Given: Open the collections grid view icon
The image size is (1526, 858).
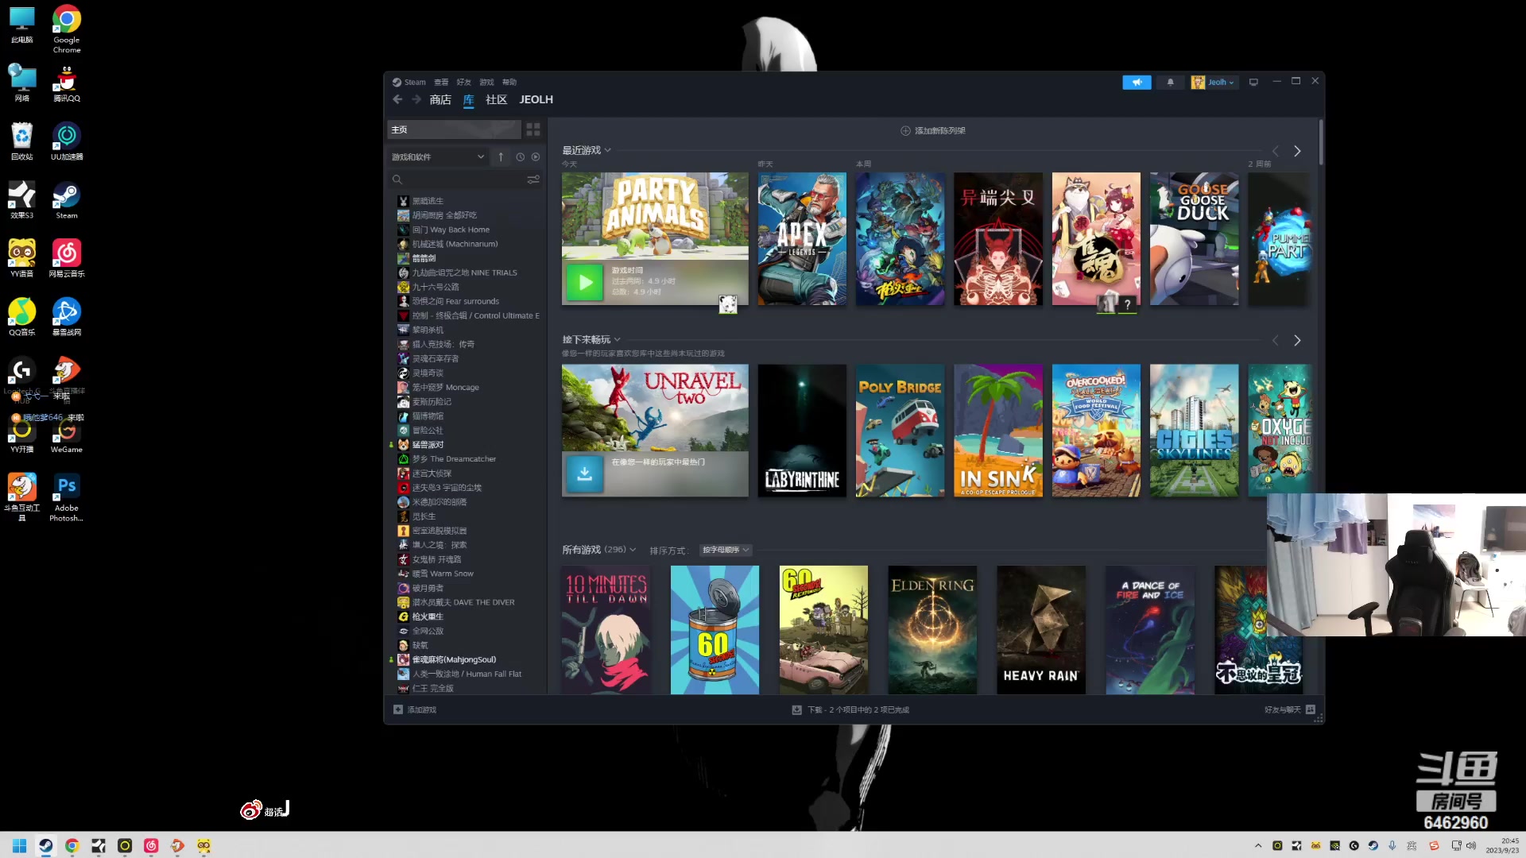Looking at the screenshot, I should point(533,129).
